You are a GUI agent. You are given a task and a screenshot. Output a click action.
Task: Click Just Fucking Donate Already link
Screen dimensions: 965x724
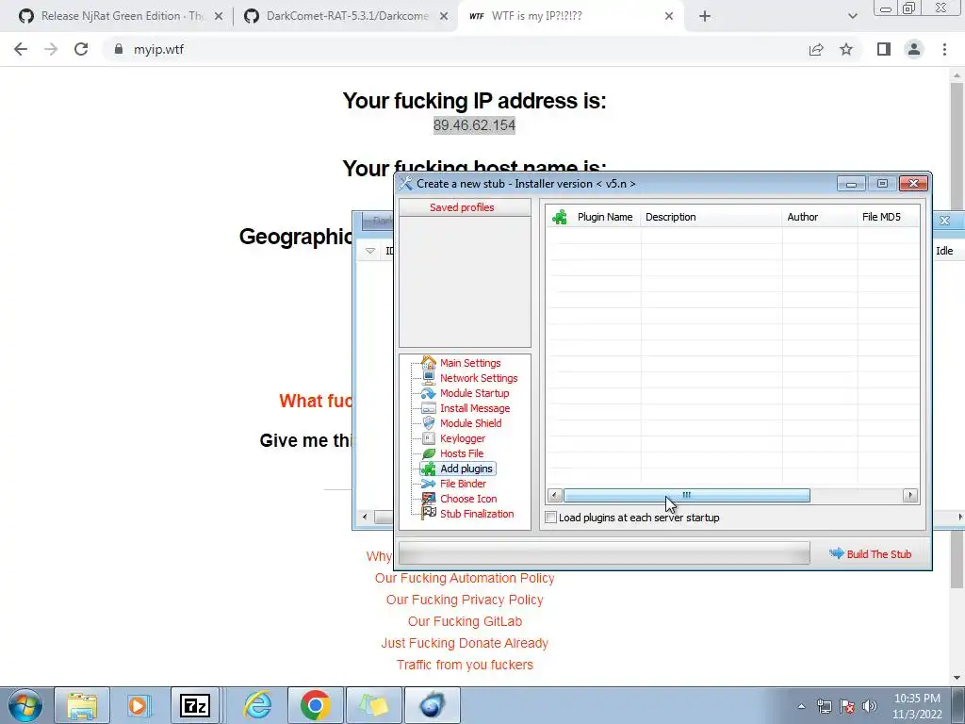coord(465,643)
